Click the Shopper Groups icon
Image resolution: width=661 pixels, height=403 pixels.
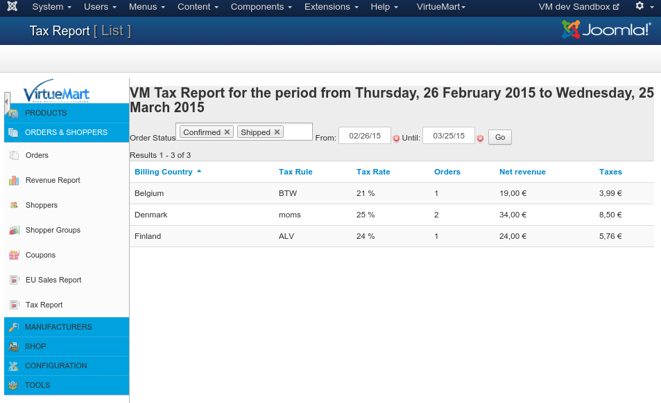[x=14, y=230]
